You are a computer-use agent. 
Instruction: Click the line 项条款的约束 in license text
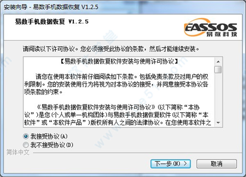point(43,92)
